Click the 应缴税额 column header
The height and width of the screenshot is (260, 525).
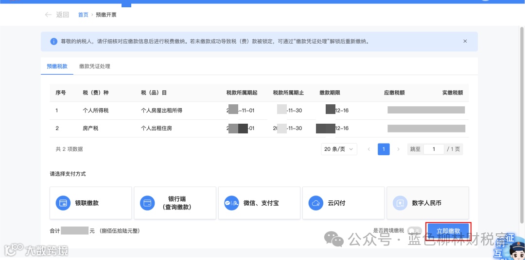pyautogui.click(x=394, y=93)
